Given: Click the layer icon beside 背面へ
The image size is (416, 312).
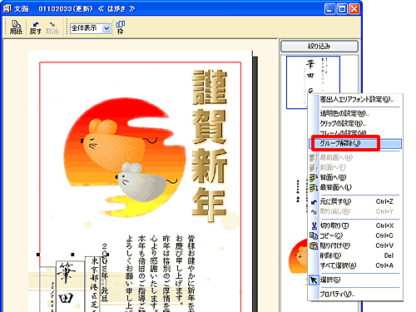Looking at the screenshot, I should [314, 177].
